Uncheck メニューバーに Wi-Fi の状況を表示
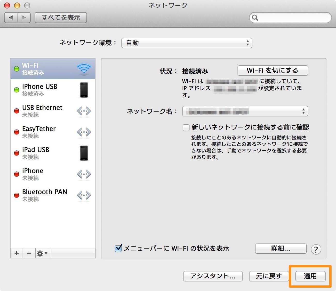This screenshot has height=291, width=336. (x=118, y=248)
